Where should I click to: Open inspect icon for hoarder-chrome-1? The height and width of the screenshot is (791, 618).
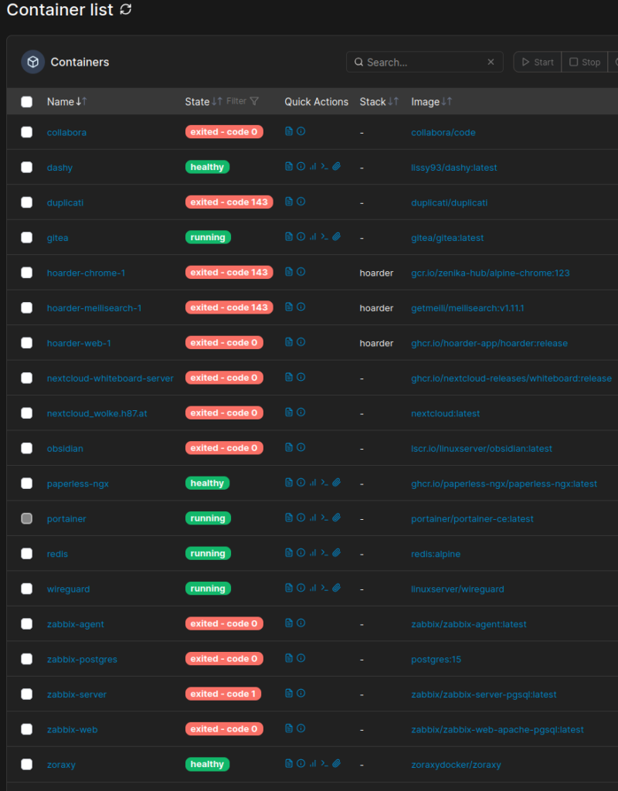click(301, 272)
